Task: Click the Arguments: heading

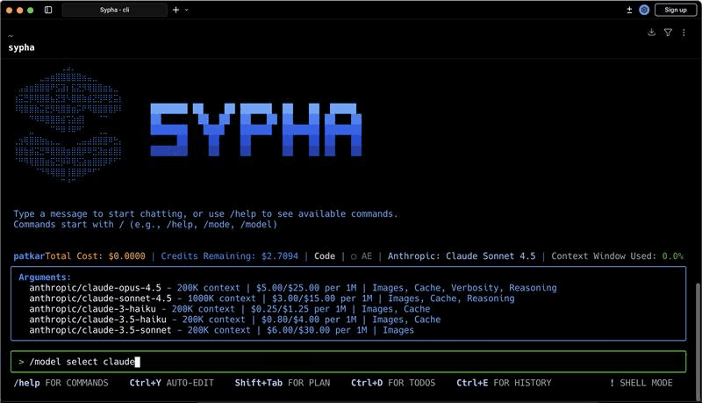Action: pos(45,277)
